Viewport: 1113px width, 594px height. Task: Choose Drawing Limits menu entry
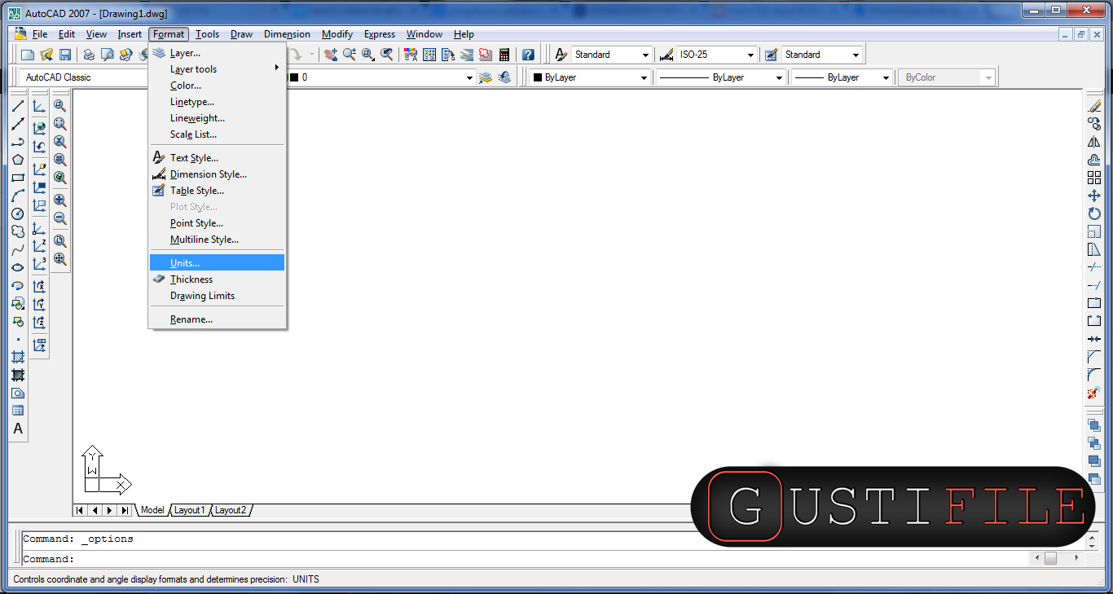[217, 295]
